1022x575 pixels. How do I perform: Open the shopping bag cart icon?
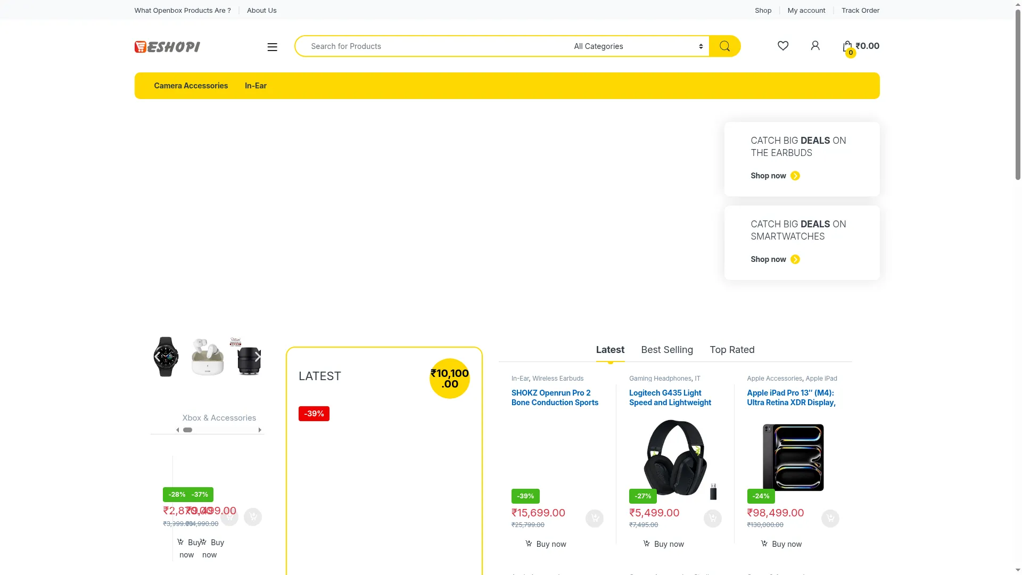(847, 47)
